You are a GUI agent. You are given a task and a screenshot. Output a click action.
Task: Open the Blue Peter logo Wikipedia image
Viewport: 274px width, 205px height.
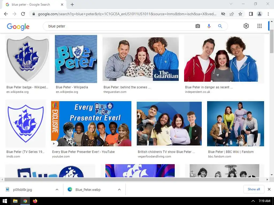pos(76,59)
